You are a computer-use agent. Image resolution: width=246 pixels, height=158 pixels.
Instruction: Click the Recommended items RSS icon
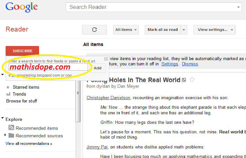pos(11,128)
